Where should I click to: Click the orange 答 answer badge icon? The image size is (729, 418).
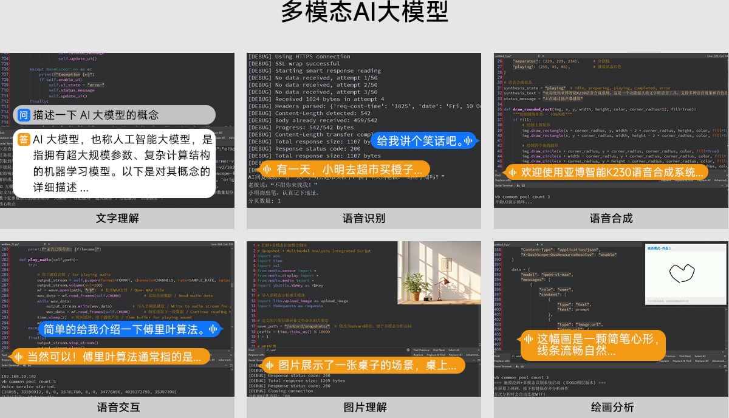point(24,139)
